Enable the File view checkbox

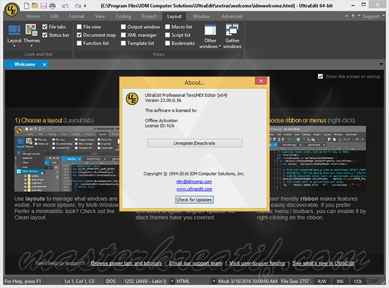[x=79, y=27]
